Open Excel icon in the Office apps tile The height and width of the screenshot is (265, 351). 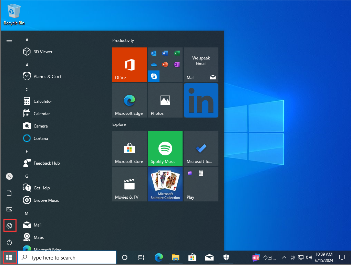(177, 53)
